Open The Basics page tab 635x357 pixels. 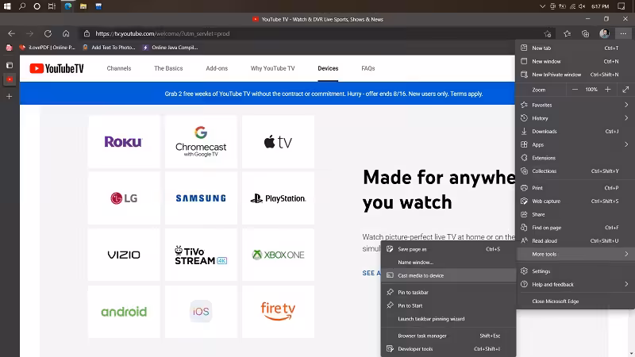coord(168,68)
